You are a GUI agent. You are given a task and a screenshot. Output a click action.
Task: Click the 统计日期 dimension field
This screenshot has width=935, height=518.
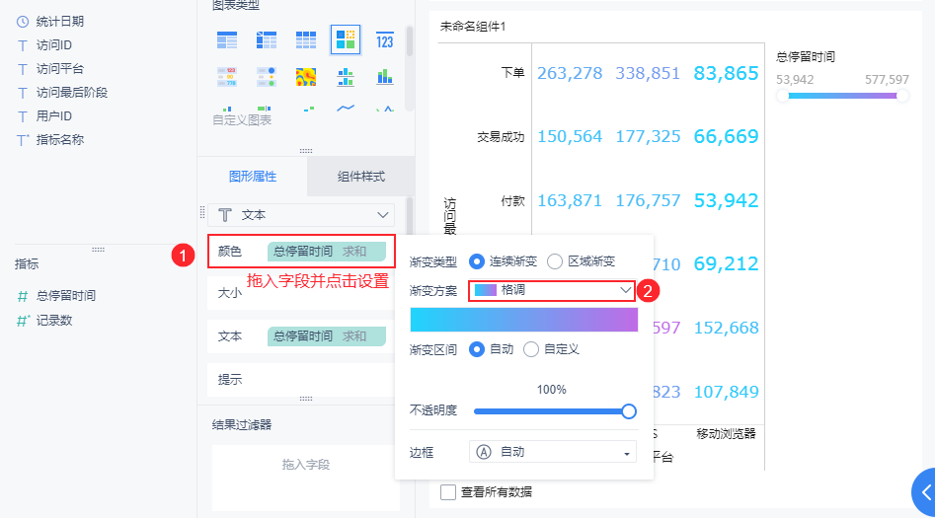59,22
